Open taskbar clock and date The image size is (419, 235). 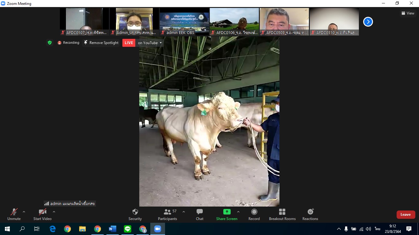click(x=393, y=229)
